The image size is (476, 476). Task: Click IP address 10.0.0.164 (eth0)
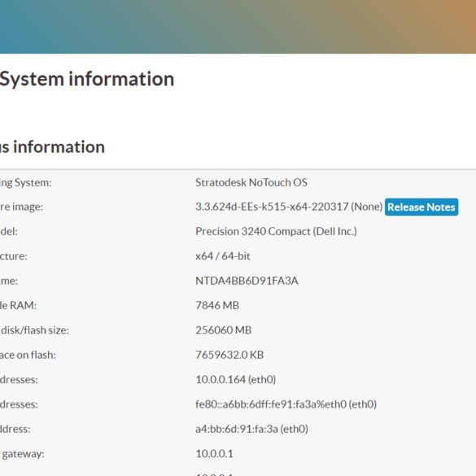[236, 379]
